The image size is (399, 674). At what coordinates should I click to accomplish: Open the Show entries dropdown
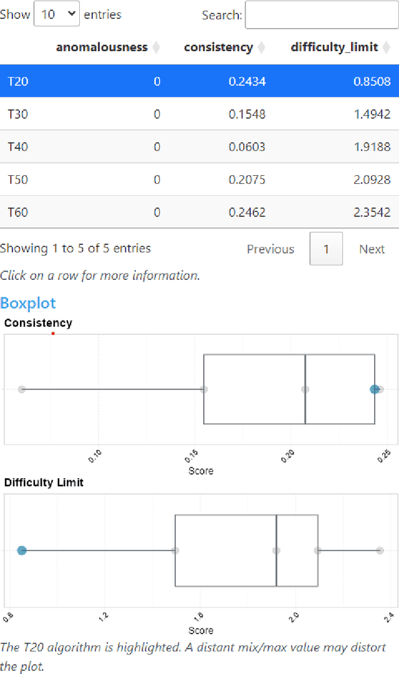[x=56, y=13]
